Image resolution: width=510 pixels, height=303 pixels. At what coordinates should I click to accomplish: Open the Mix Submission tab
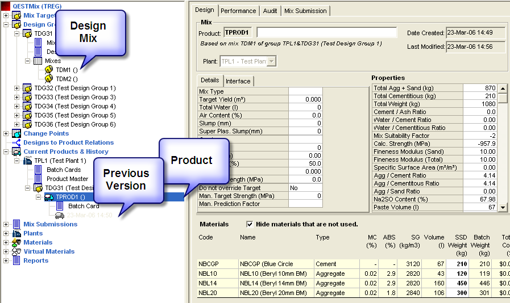(x=305, y=11)
